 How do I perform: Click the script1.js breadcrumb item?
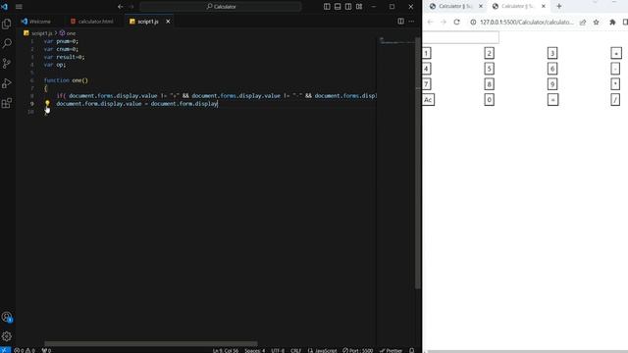pos(38,33)
